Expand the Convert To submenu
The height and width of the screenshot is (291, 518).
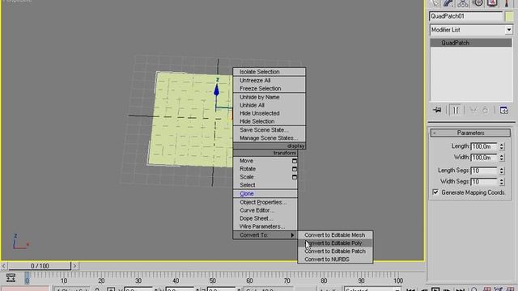point(265,235)
